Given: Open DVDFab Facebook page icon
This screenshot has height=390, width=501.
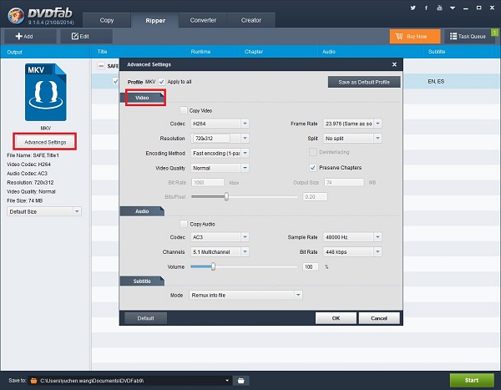Looking at the screenshot, I should click(426, 8).
